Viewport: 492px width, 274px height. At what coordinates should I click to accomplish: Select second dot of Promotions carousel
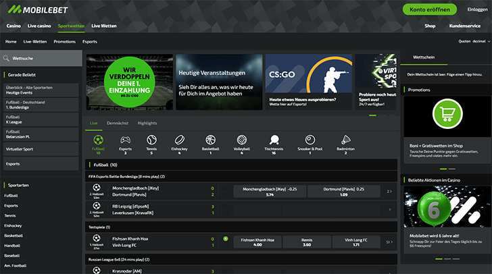452,169
